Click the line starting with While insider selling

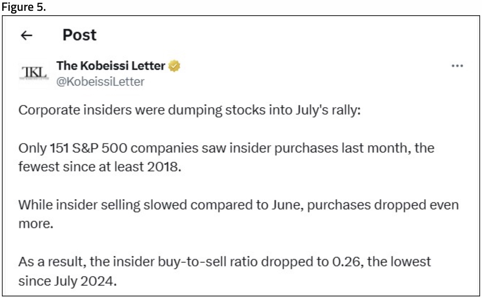pyautogui.click(x=238, y=205)
